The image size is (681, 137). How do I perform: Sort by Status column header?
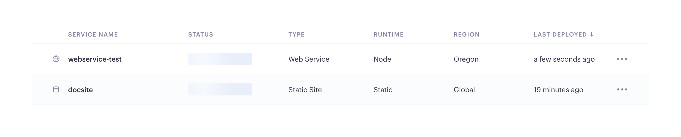200,34
